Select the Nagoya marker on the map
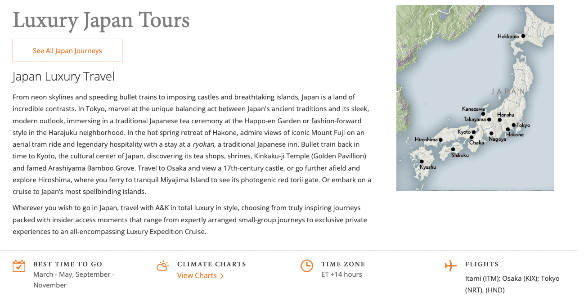 click(x=491, y=134)
